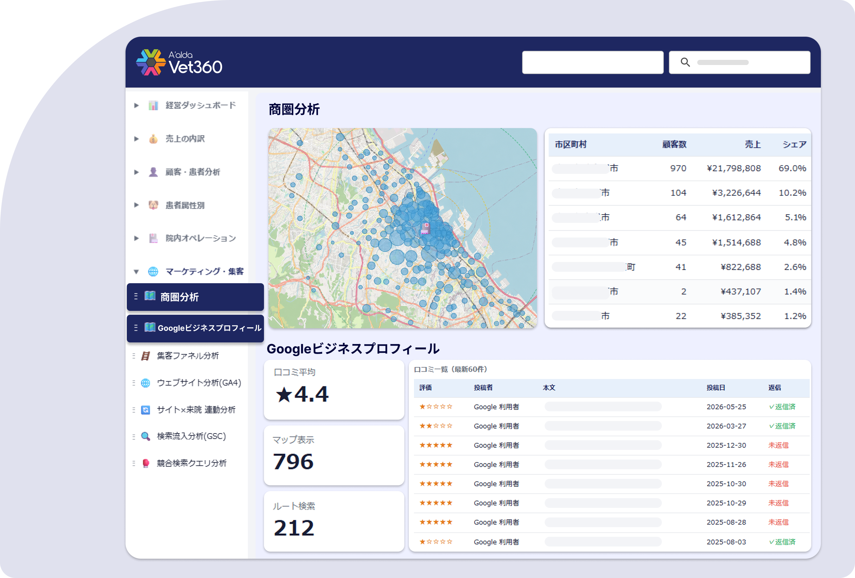Click into the header search box
855x578 pixels.
pos(739,62)
